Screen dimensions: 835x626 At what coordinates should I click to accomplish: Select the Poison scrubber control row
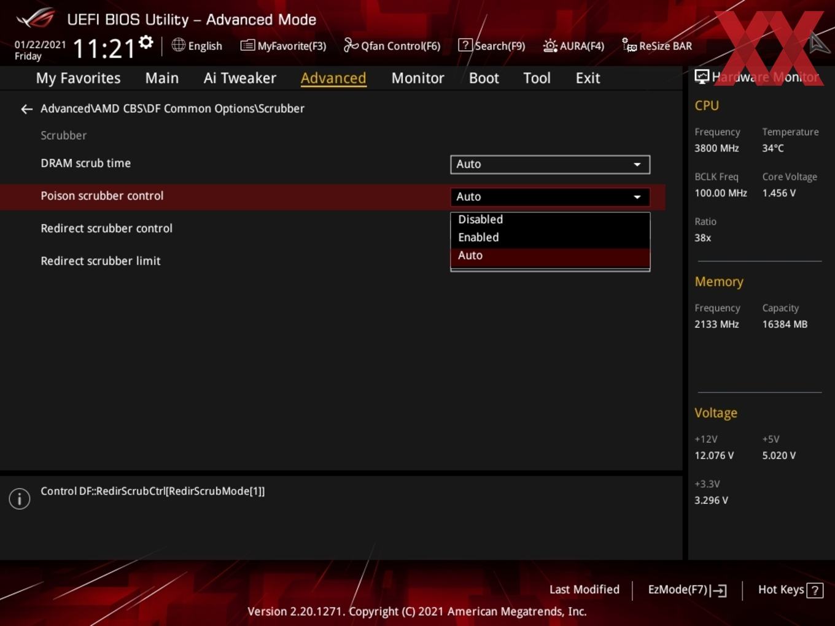click(332, 197)
